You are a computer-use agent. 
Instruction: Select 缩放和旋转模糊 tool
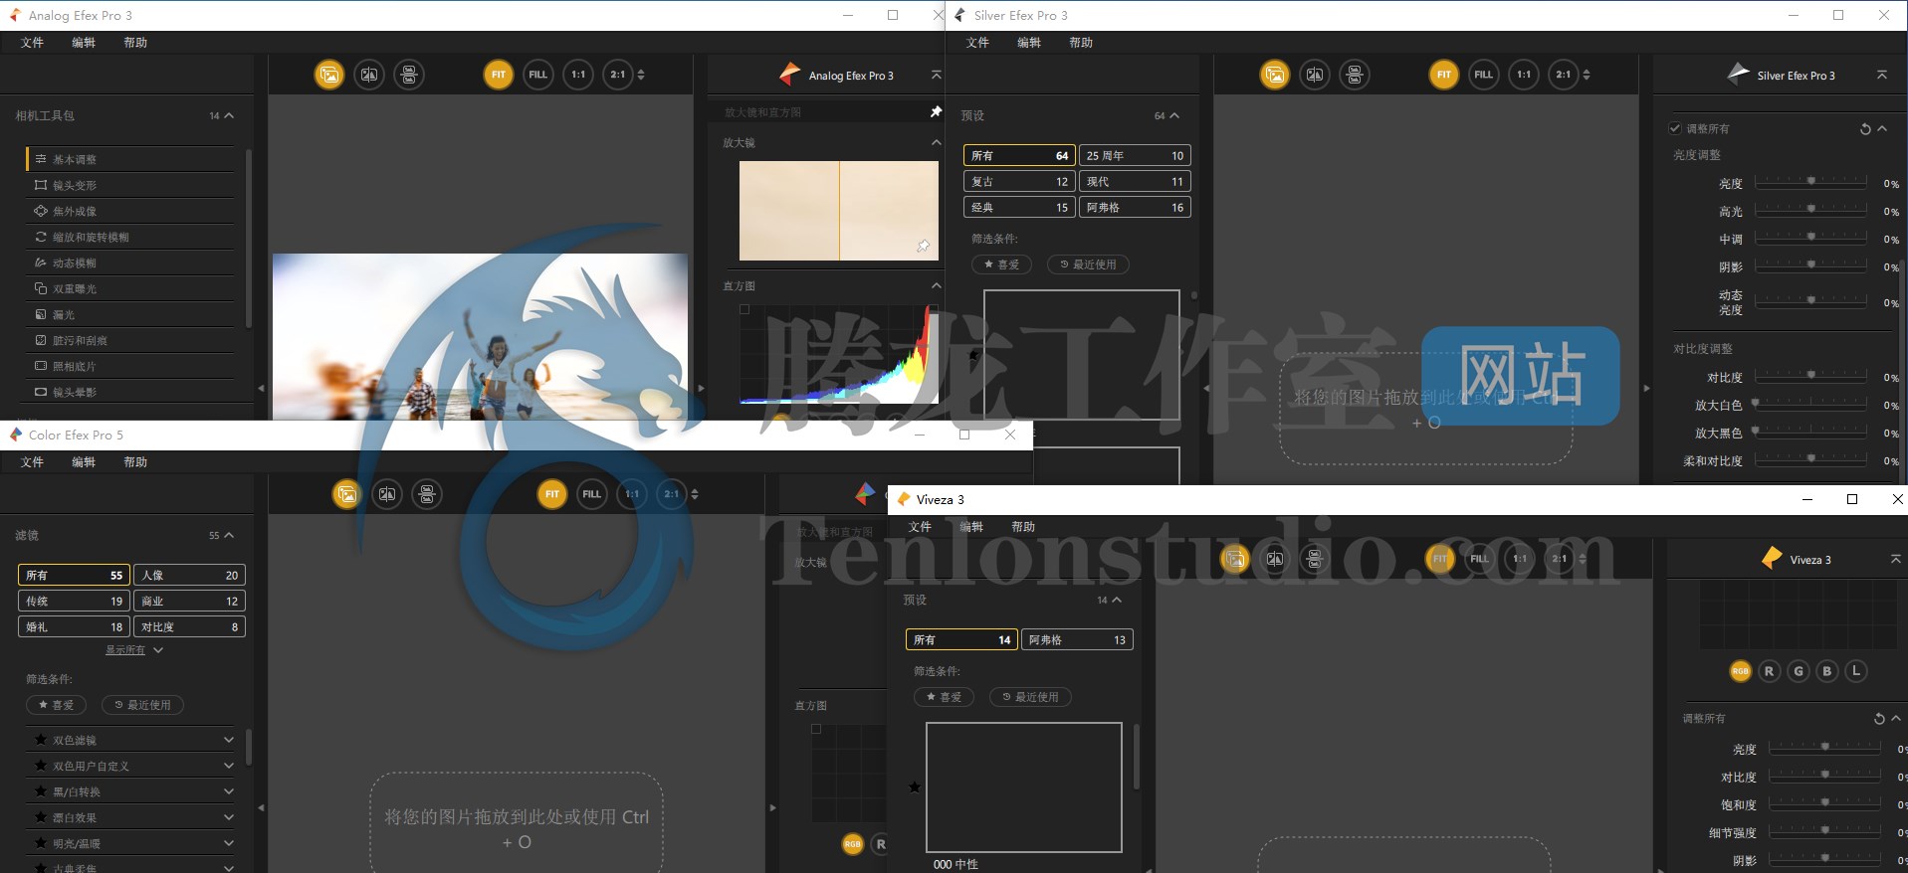(131, 237)
